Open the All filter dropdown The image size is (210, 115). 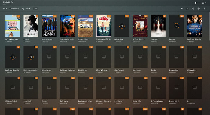[x=5, y=8]
